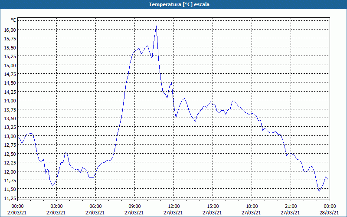The width and height of the screenshot is (347, 217).
Task: Select the 13,50 y-axis label
Action: point(10,118)
